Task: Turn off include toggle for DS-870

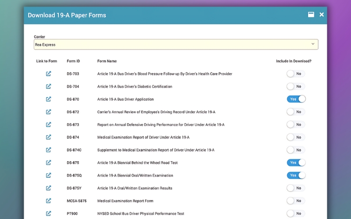Action: (296, 99)
